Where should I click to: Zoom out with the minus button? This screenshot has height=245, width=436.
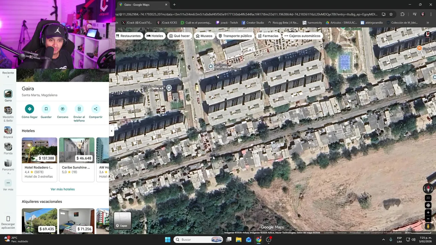pyautogui.click(x=428, y=219)
